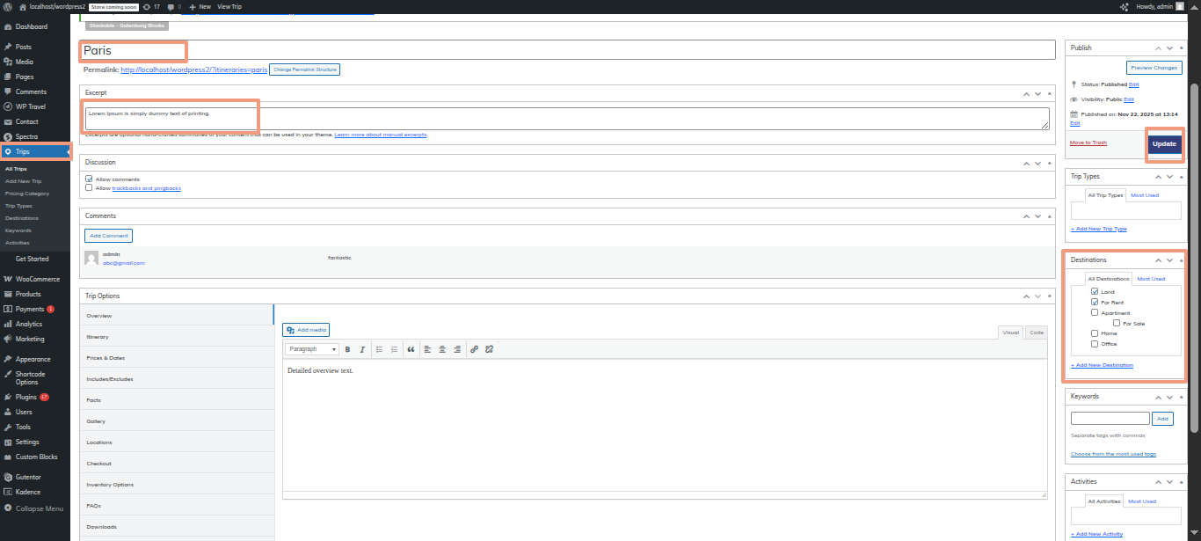Image resolution: width=1201 pixels, height=541 pixels.
Task: Open WooCommerce in the admin sidebar
Action: click(37, 279)
